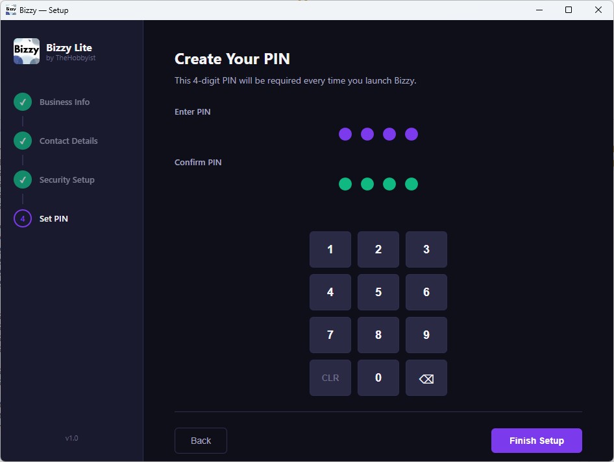The image size is (614, 462).
Task: Click the first purple Enter PIN dot
Action: pyautogui.click(x=345, y=134)
